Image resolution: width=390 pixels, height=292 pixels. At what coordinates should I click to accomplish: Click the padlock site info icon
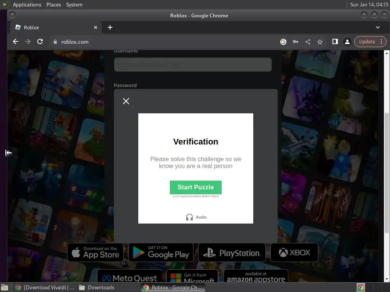(55, 42)
